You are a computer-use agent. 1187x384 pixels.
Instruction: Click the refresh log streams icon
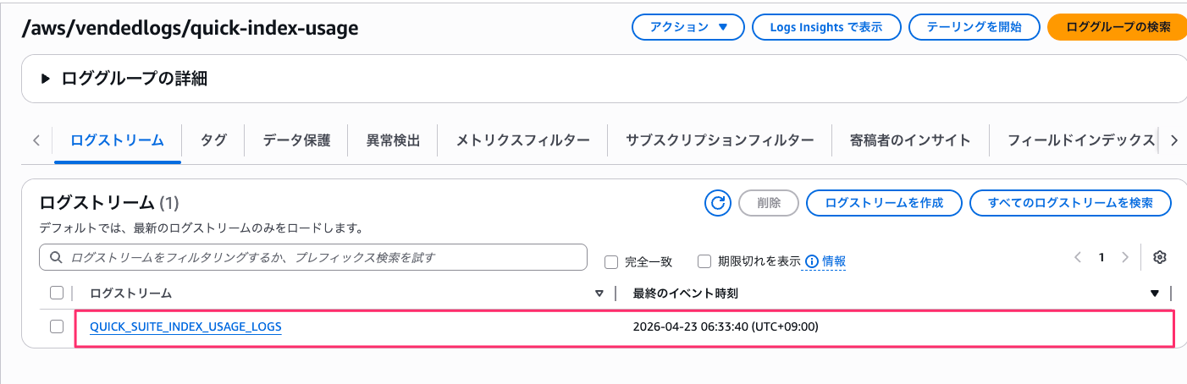coord(718,203)
